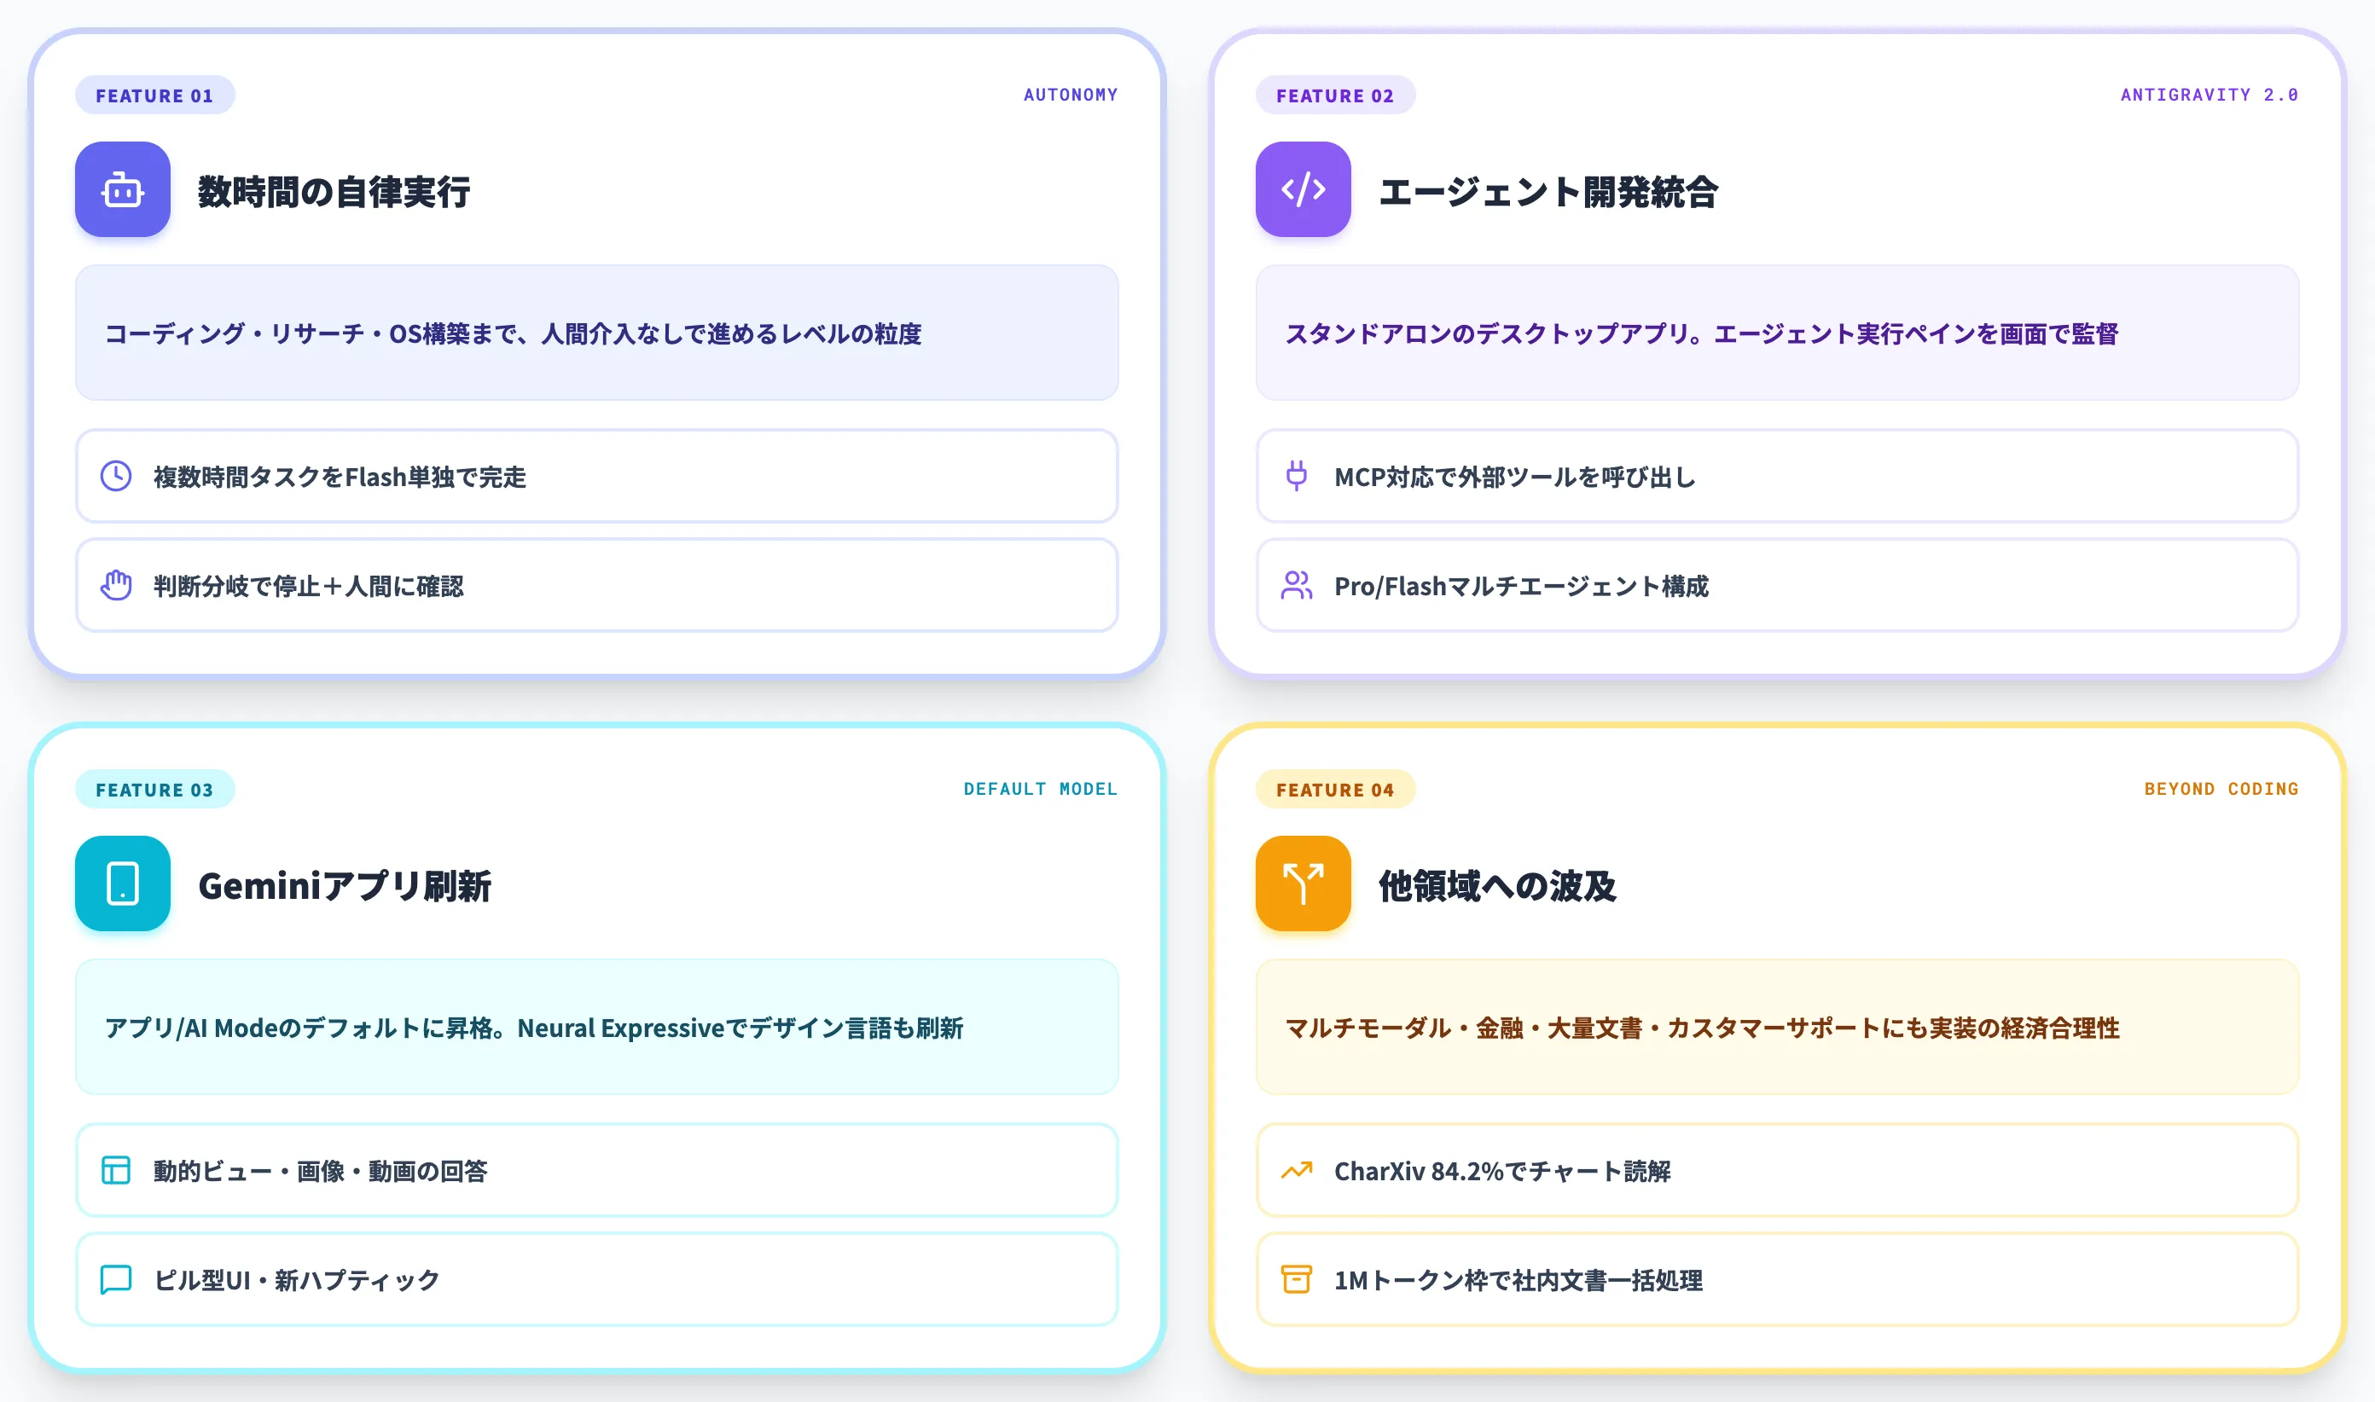The height and width of the screenshot is (1402, 2375).
Task: Click the heading Geminiアプリ刷新
Action: [345, 886]
